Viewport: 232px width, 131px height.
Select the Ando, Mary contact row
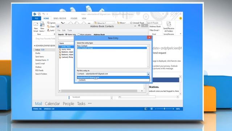(x=66, y=47)
